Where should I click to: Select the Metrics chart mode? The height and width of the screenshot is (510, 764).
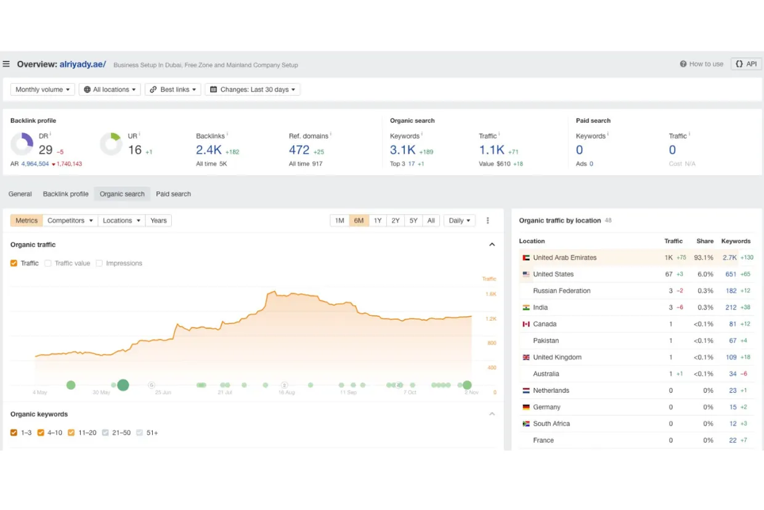[x=26, y=221]
